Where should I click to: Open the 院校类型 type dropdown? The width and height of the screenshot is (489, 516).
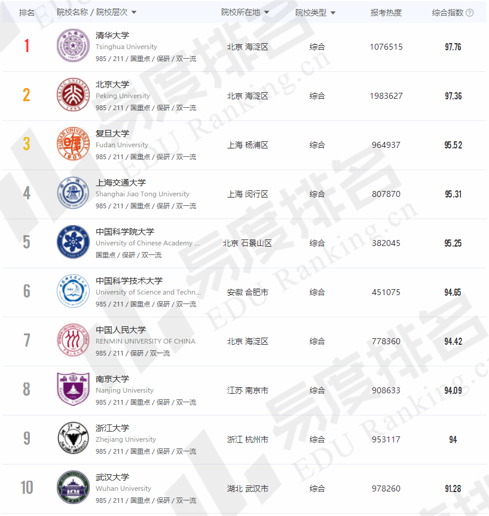(x=333, y=13)
